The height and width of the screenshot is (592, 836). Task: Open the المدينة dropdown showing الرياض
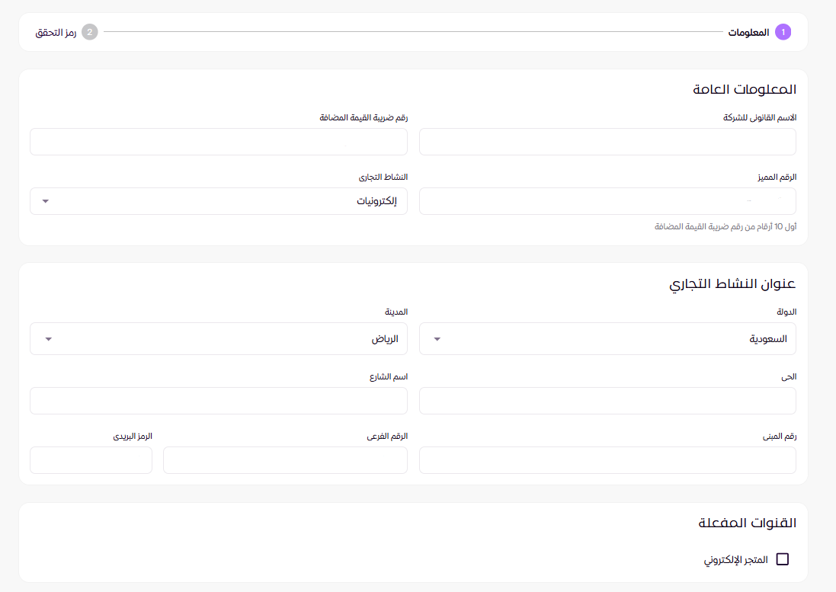219,338
